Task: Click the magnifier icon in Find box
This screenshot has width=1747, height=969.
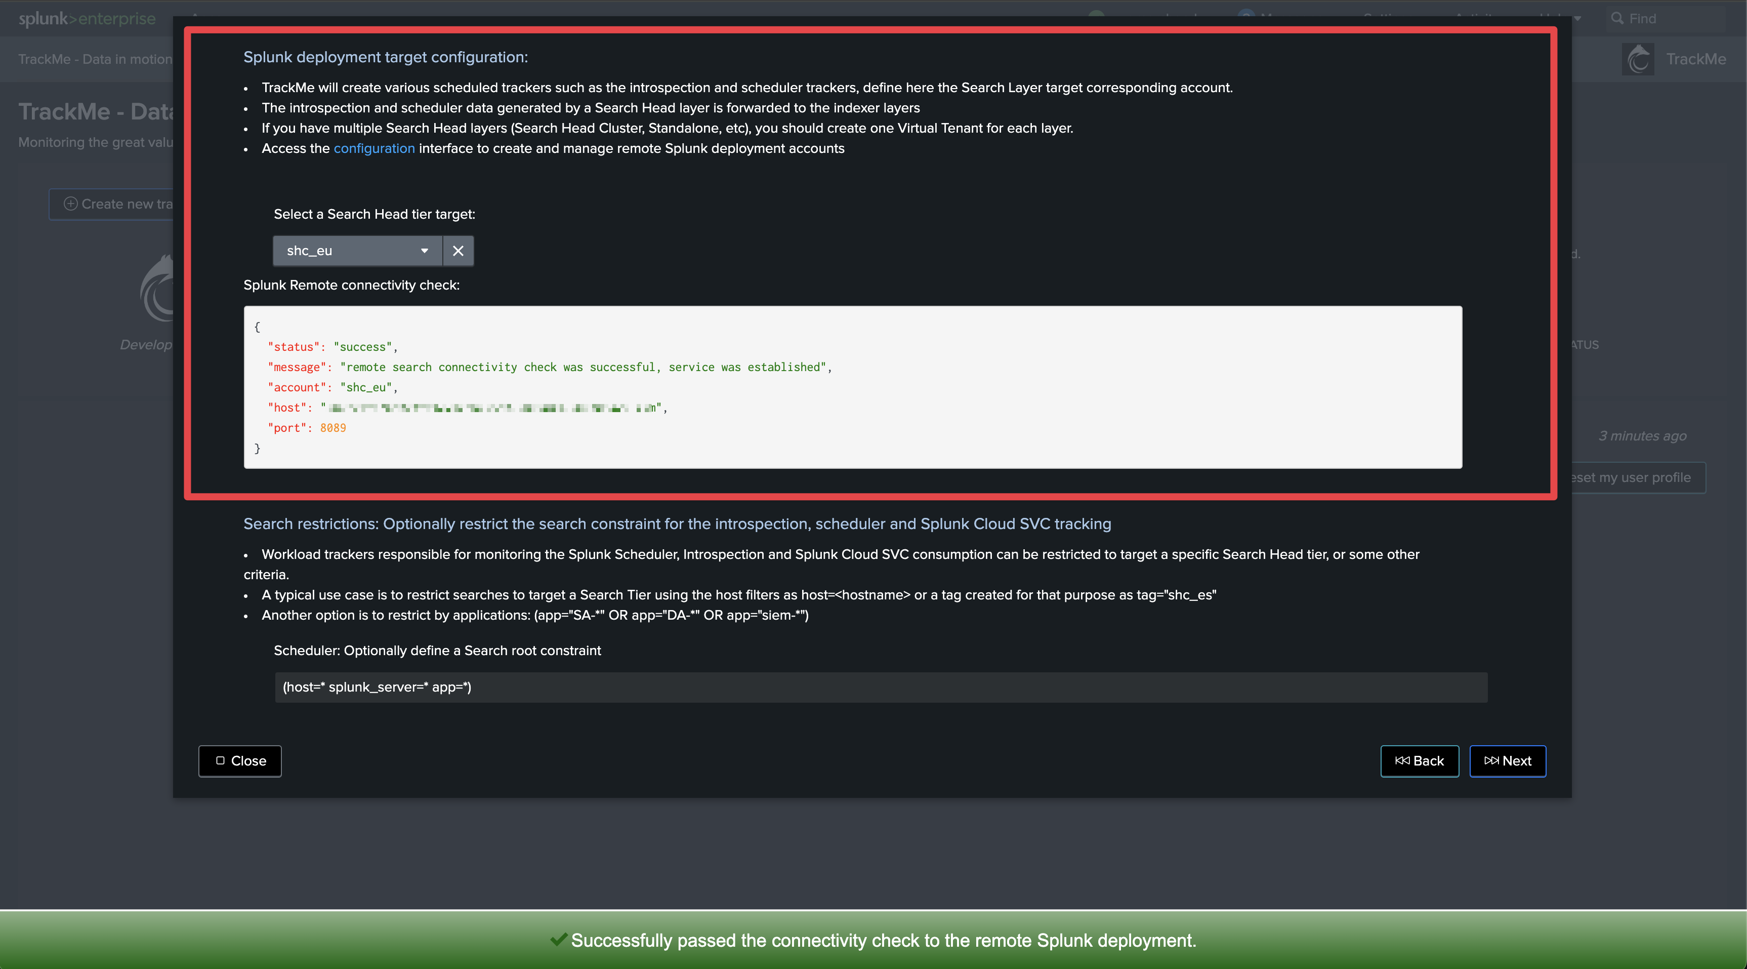Action: click(x=1617, y=18)
